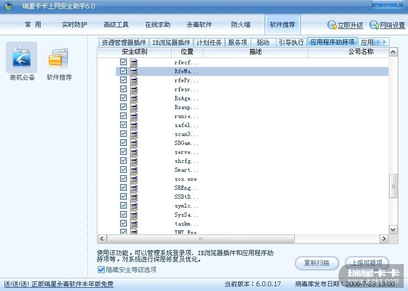The image size is (408, 291).
Task: Click the file icon of RsAge... row
Action: [134, 98]
